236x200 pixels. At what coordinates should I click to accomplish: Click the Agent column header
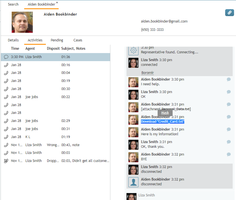pyautogui.click(x=30, y=48)
